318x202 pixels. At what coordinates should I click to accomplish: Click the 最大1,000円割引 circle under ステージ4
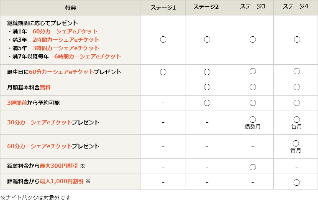296,182
